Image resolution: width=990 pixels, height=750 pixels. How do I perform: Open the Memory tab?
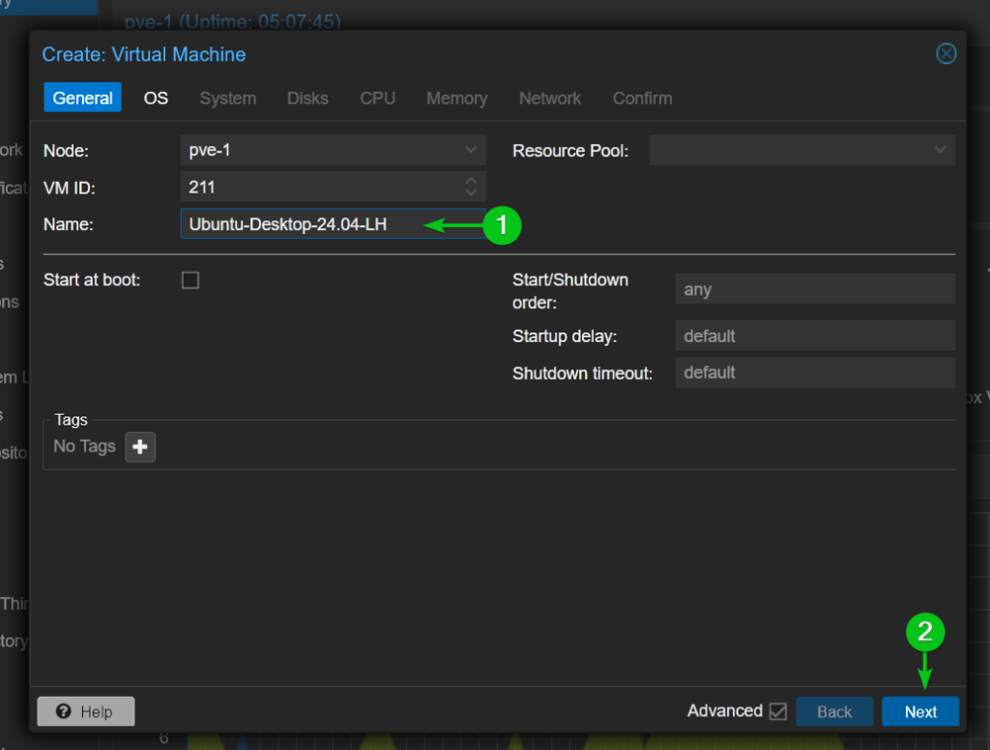click(456, 98)
